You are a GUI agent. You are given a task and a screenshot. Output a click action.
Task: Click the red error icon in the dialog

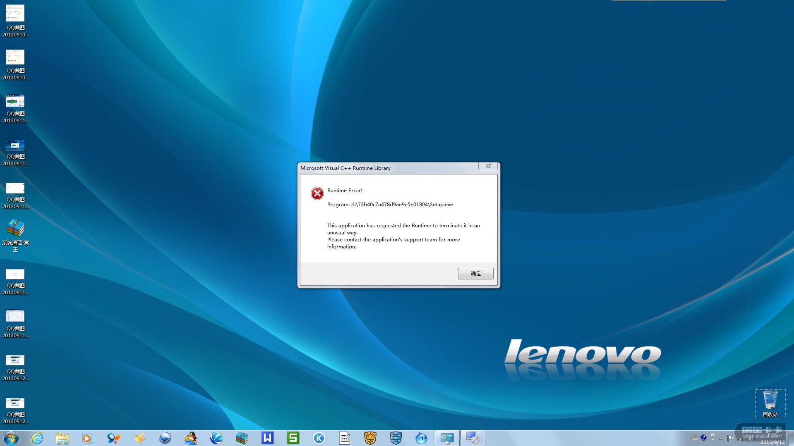tap(317, 193)
